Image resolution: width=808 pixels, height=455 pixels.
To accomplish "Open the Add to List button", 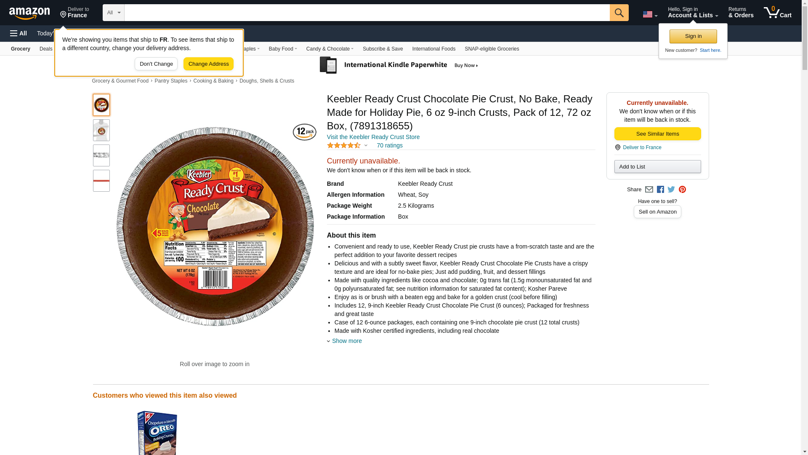I will [x=657, y=167].
